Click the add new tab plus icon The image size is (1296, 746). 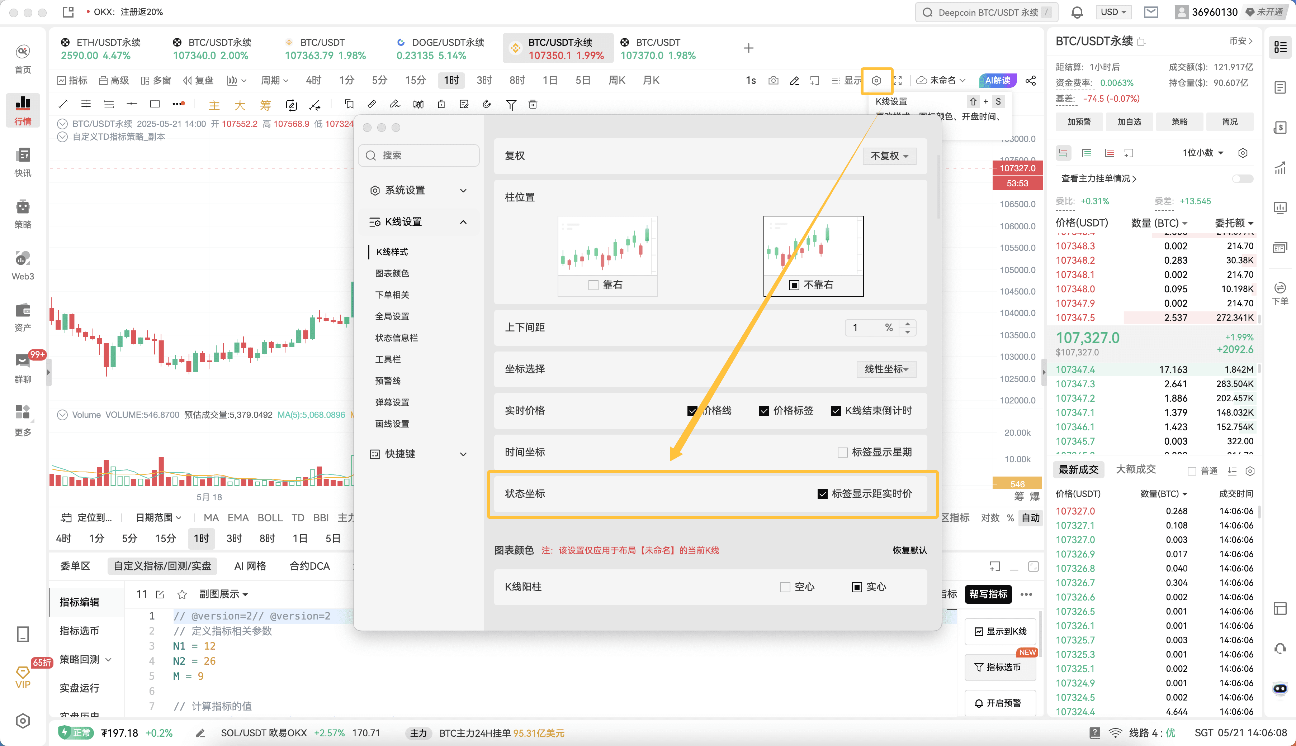(748, 48)
